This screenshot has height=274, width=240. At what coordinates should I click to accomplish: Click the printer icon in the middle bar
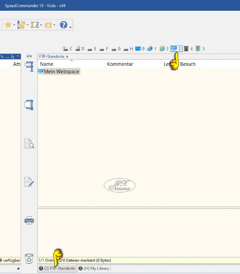pos(29,221)
